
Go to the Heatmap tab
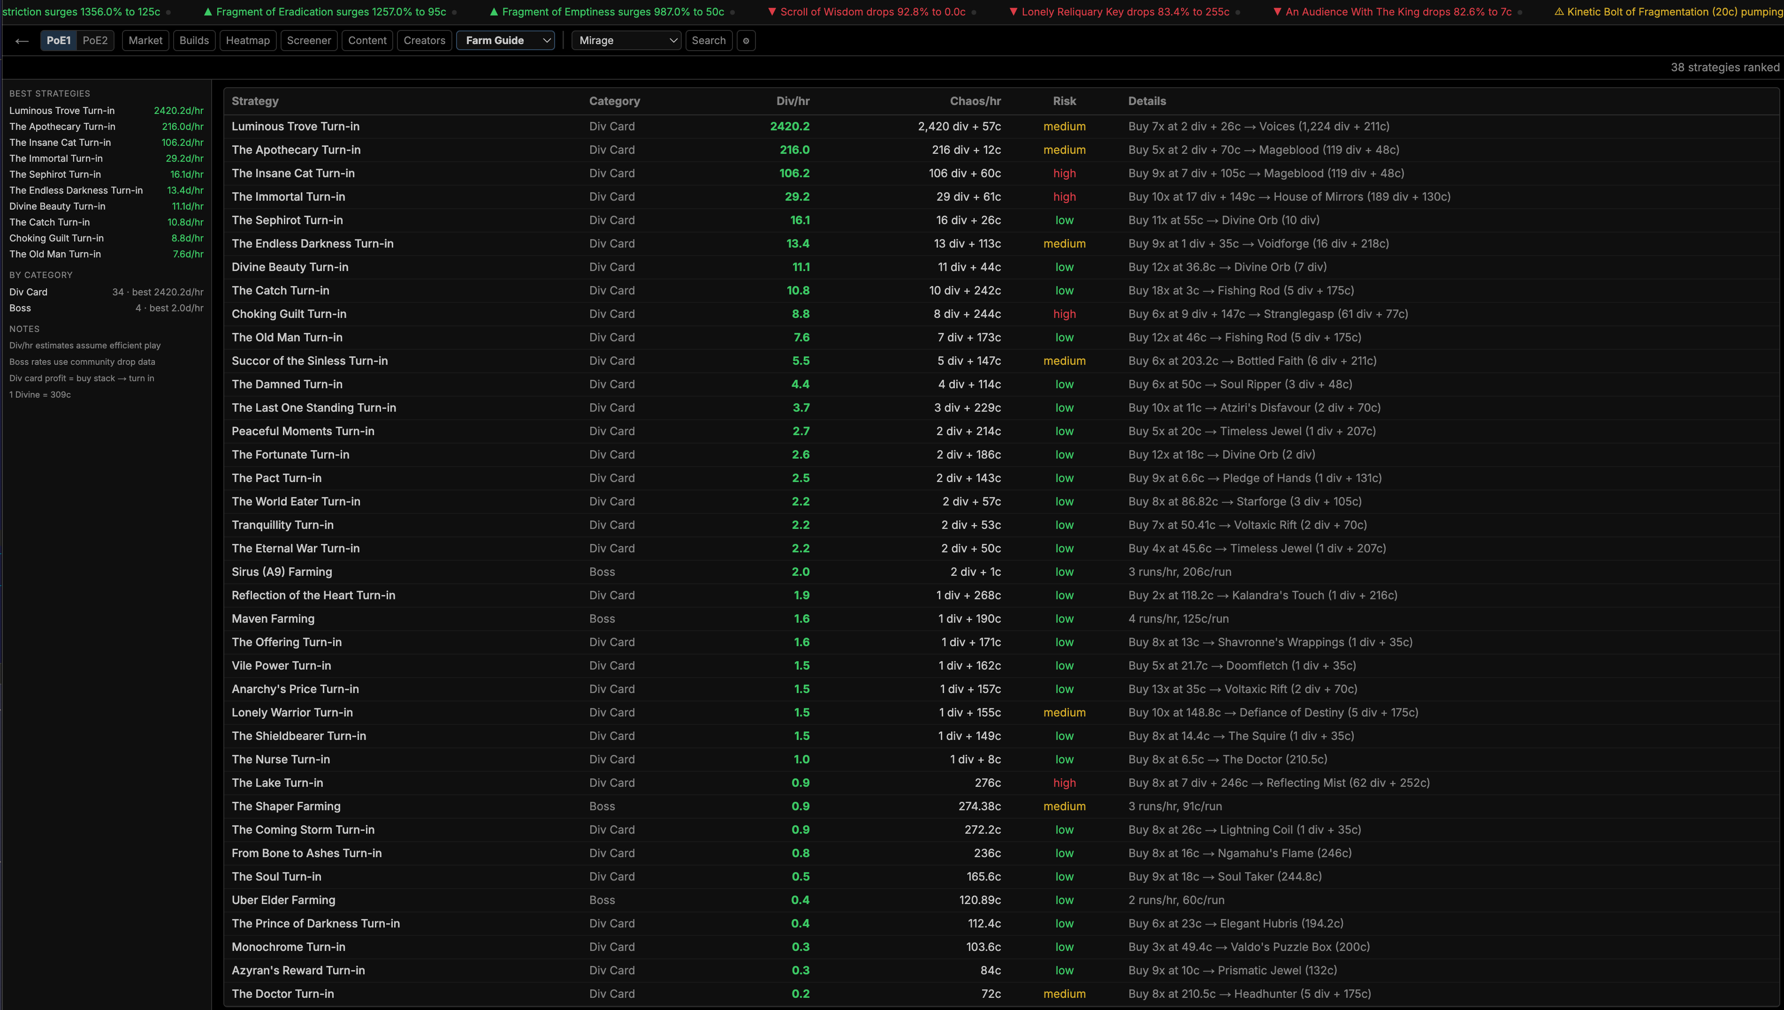click(x=247, y=41)
